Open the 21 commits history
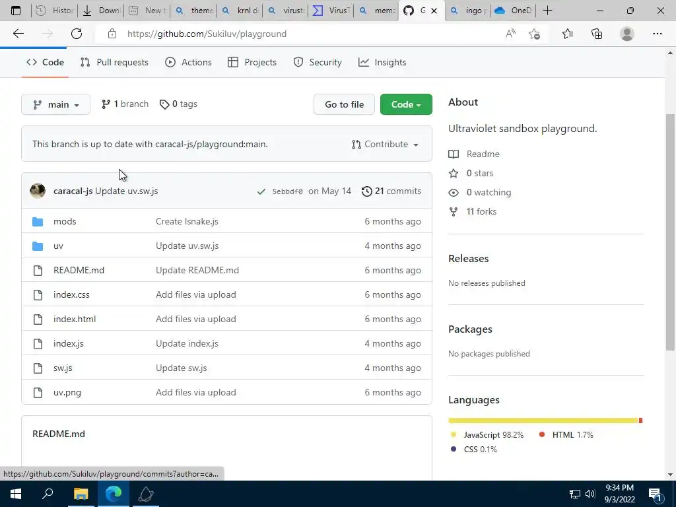676x507 pixels. pos(391,191)
